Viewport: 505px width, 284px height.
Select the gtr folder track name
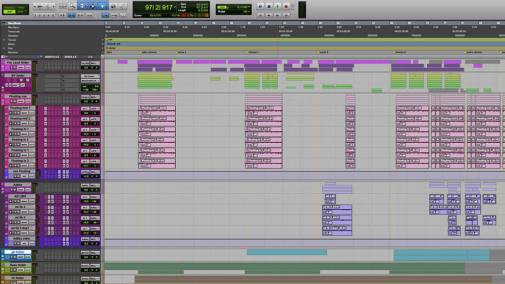[18, 252]
